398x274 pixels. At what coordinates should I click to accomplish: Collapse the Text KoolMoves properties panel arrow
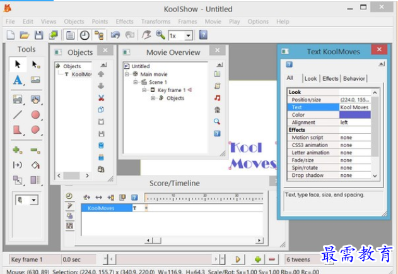tap(381, 64)
